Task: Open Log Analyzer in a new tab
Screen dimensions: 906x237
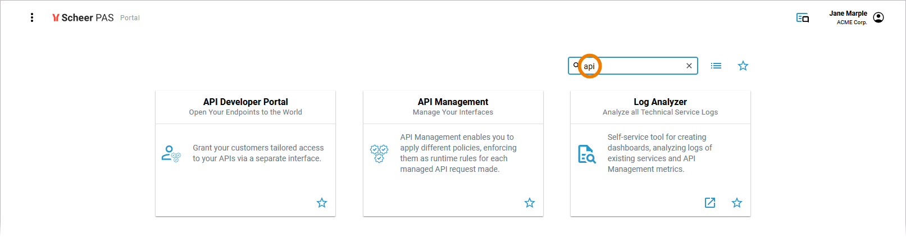Action: point(710,203)
